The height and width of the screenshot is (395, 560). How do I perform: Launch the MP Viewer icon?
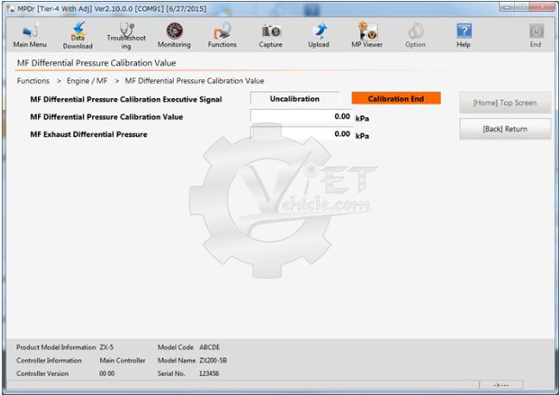pyautogui.click(x=367, y=35)
